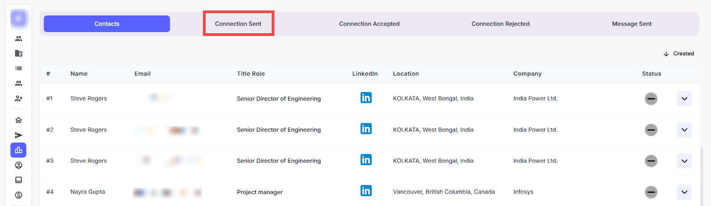
Task: Click the status indicator for row #1
Action: [651, 99]
